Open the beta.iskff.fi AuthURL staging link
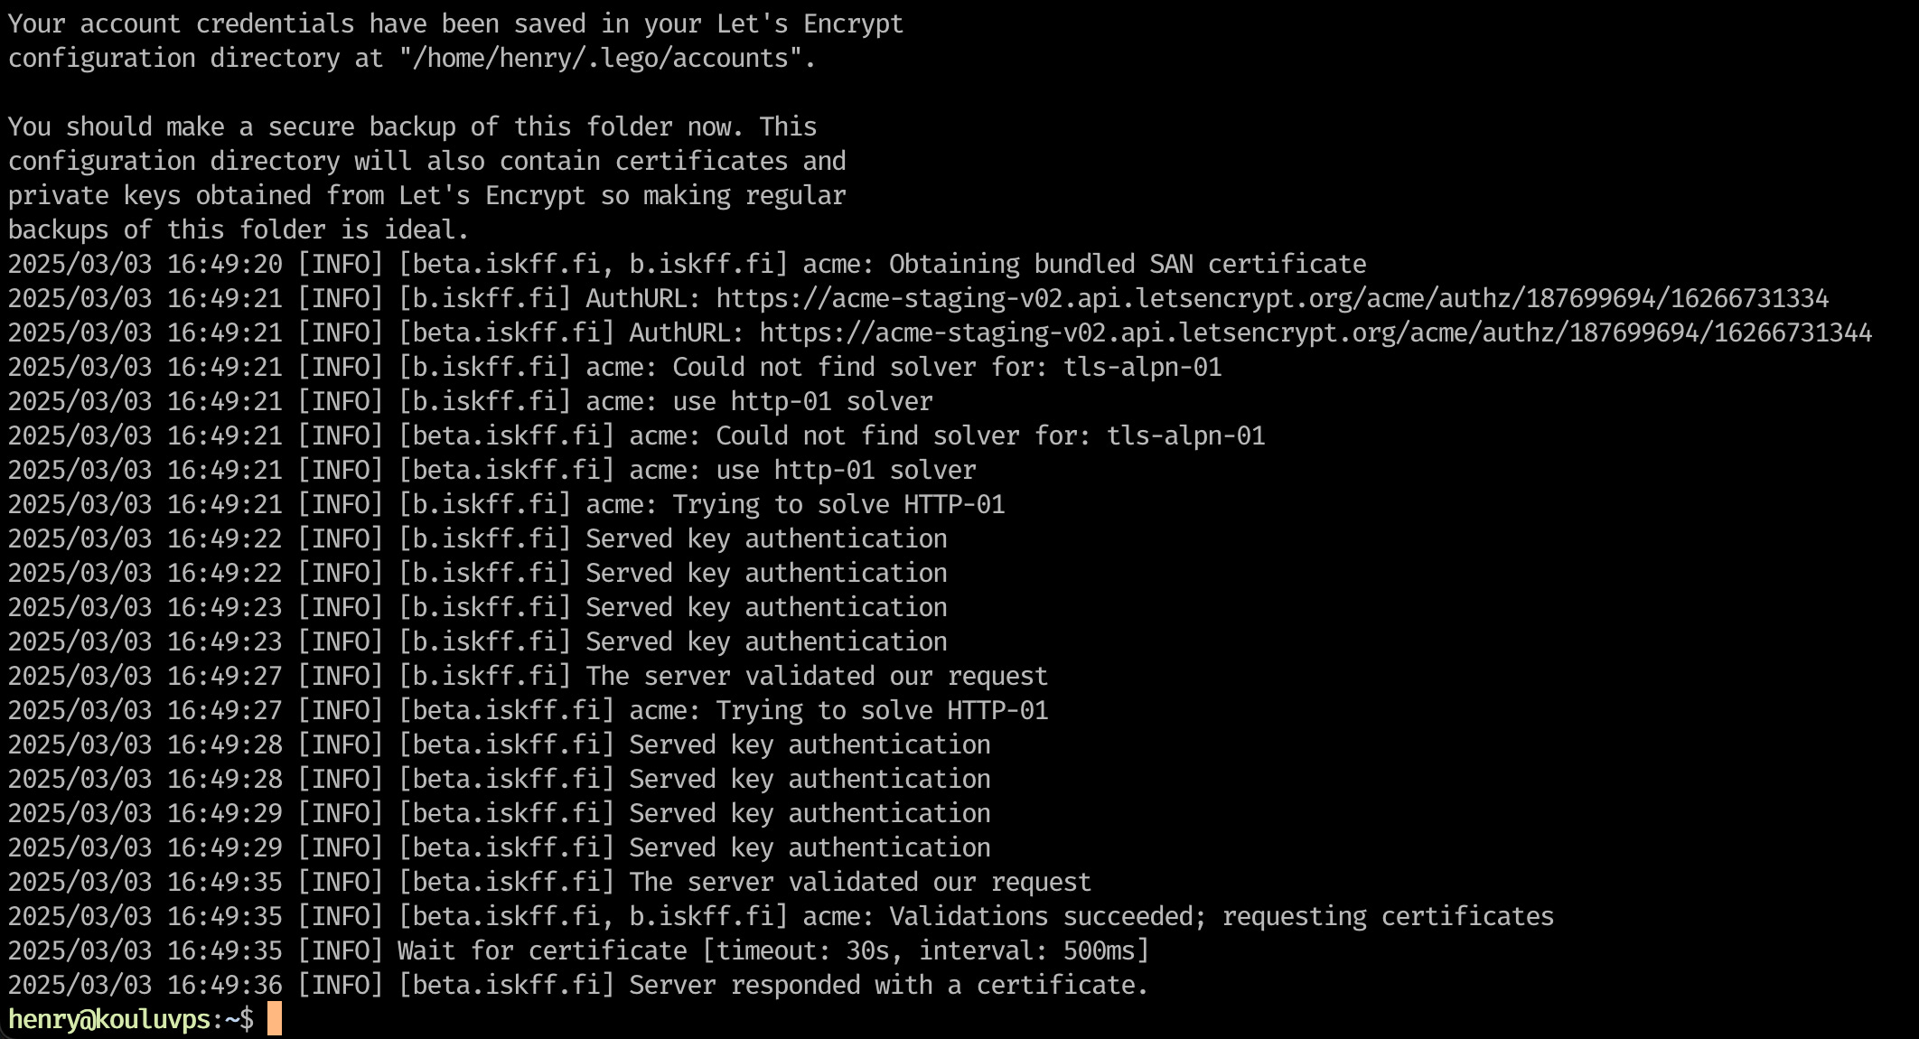 point(1315,332)
